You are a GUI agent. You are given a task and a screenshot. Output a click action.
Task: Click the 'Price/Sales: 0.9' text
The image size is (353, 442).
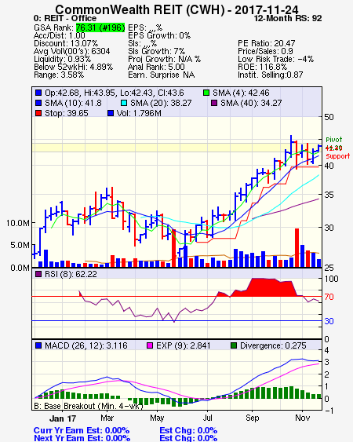pyautogui.click(x=265, y=51)
